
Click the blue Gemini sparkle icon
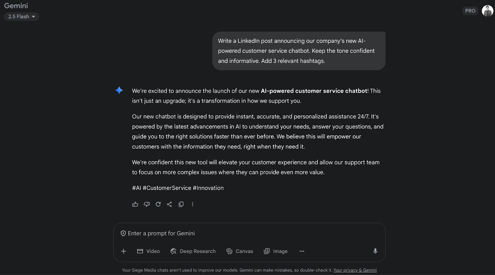coord(119,90)
